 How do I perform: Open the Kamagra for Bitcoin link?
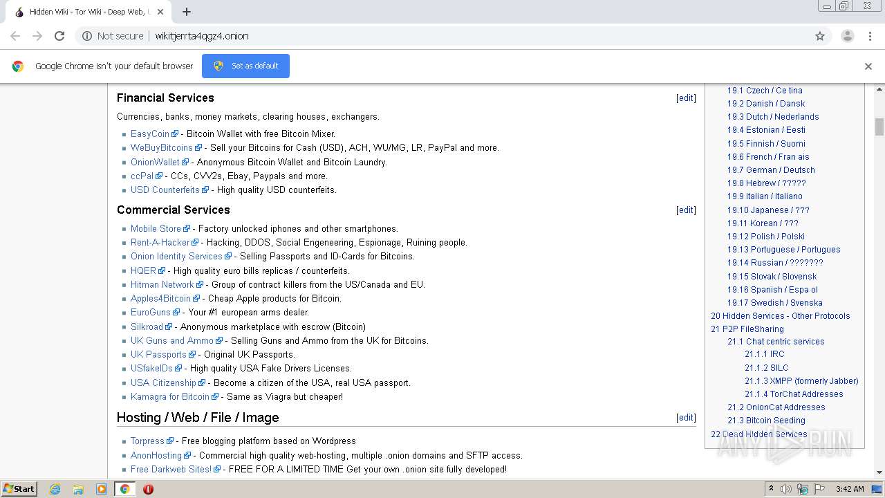click(x=170, y=397)
